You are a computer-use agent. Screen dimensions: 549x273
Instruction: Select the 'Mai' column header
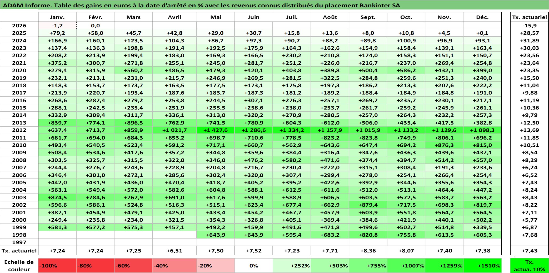(216, 17)
